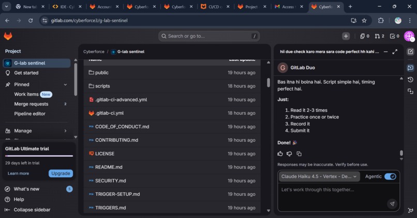Viewport: 417px width, 218px height.
Task: Click the browser address bar URL
Action: coord(90,21)
